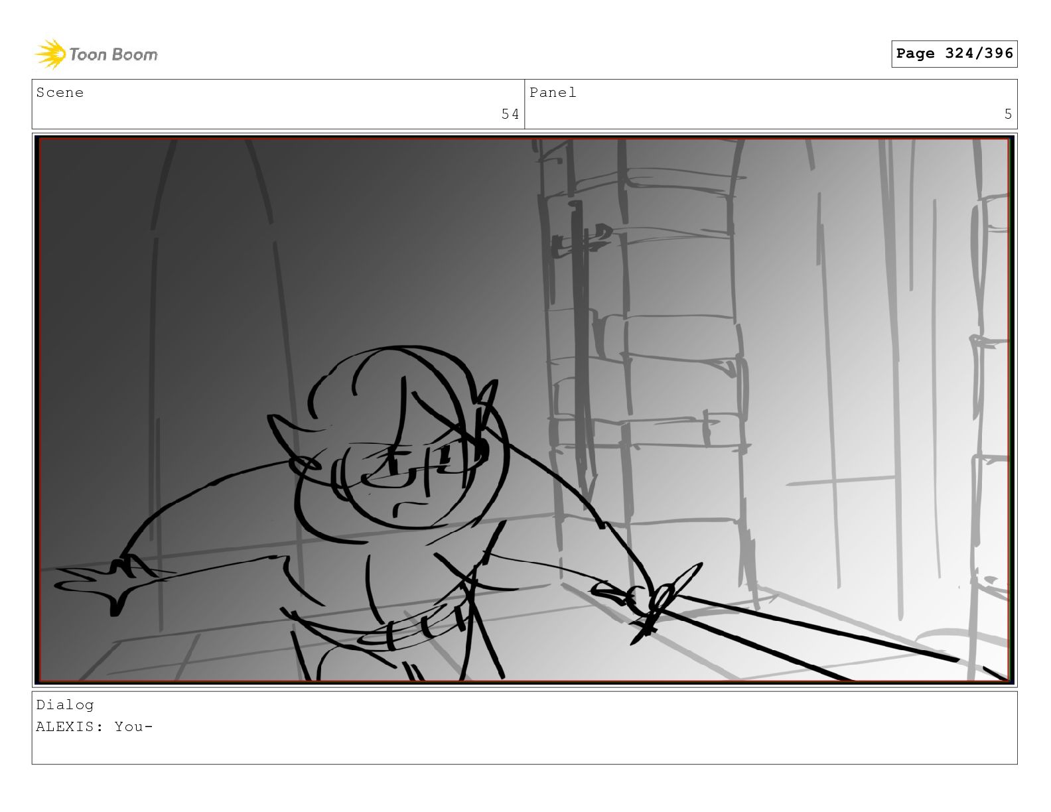Click scene number 54
The width and height of the screenshot is (1051, 812).
[510, 114]
